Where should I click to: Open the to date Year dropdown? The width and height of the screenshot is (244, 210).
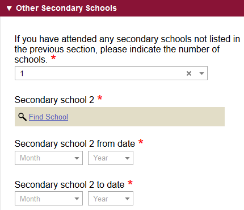point(111,199)
